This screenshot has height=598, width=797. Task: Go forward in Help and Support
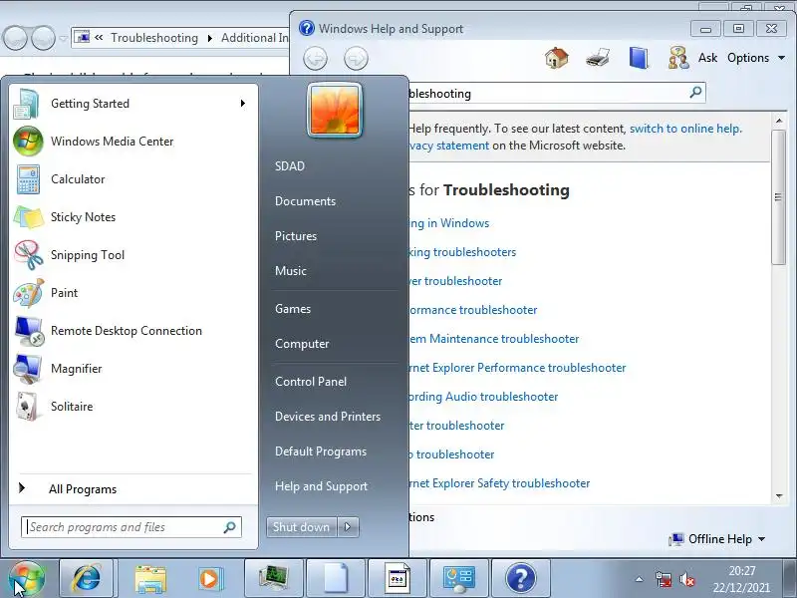356,58
